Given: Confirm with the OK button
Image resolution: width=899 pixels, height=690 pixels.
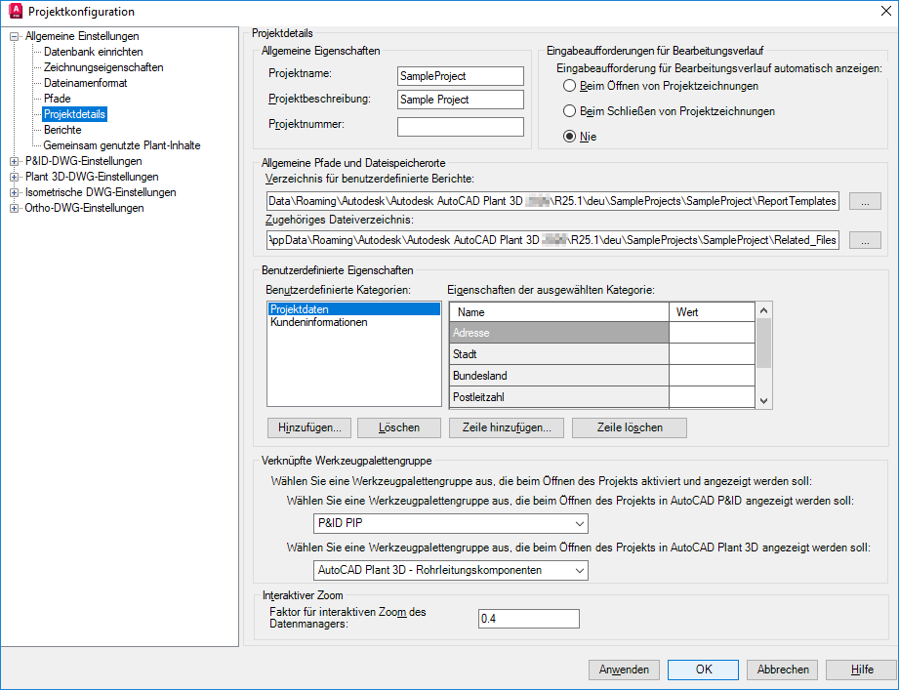Looking at the screenshot, I should (703, 670).
